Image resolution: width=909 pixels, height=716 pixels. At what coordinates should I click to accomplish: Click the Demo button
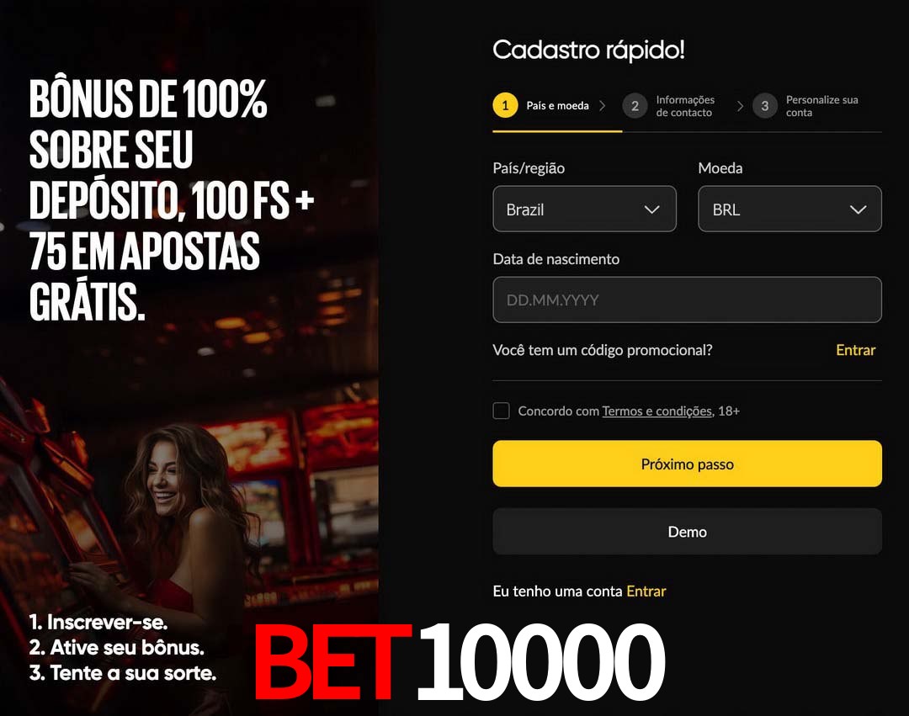click(x=687, y=532)
